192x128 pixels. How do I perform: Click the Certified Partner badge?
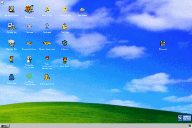(185, 118)
